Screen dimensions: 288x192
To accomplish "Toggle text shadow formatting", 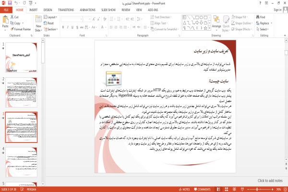I will [77, 27].
